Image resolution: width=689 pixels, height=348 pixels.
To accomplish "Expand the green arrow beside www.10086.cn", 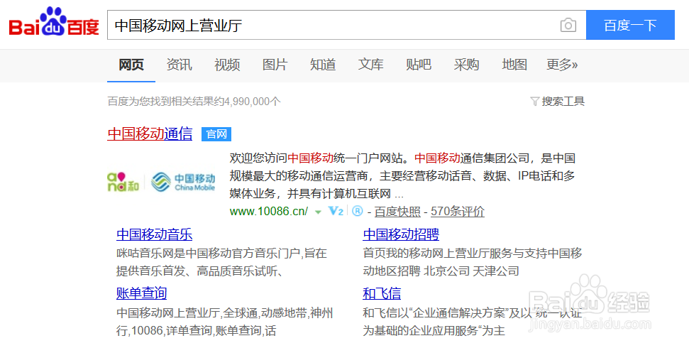I will point(318,212).
